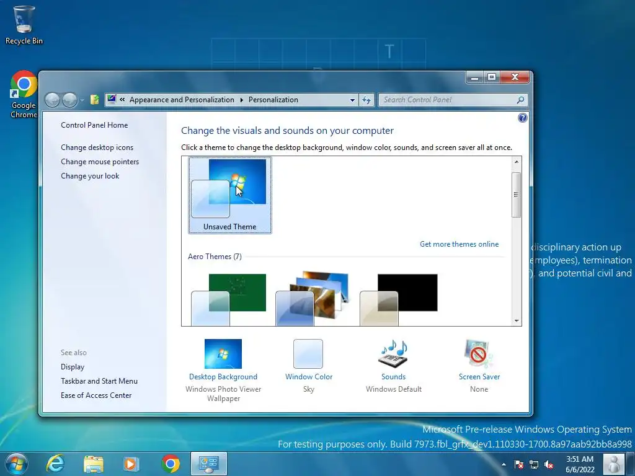Image resolution: width=635 pixels, height=476 pixels.
Task: Launch Windows Media Player from taskbar
Action: pyautogui.click(x=131, y=464)
